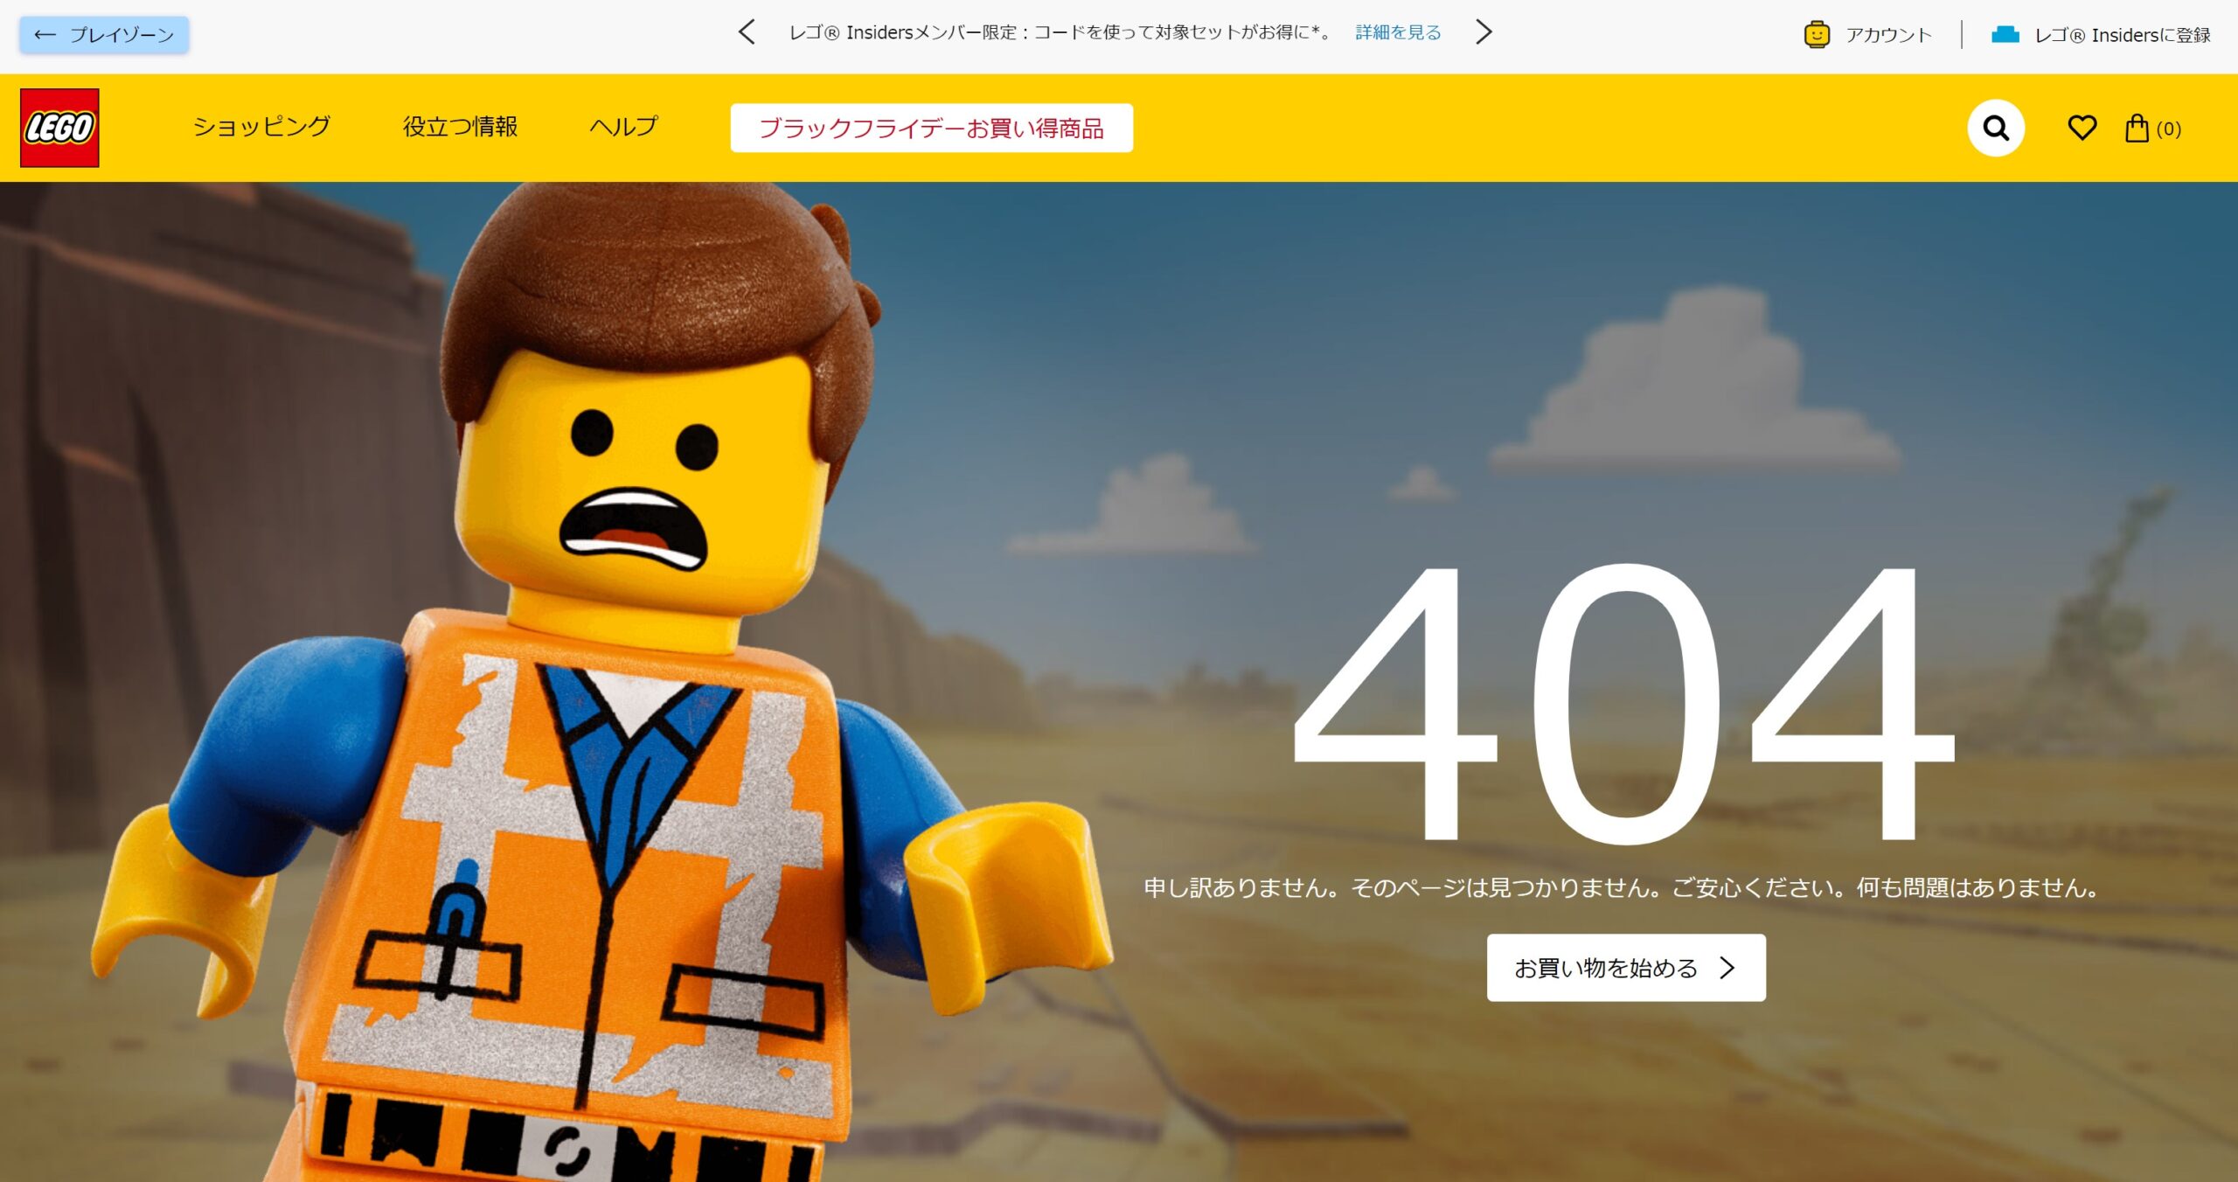Open the wishlist heart icon
2238x1182 pixels.
click(2082, 128)
